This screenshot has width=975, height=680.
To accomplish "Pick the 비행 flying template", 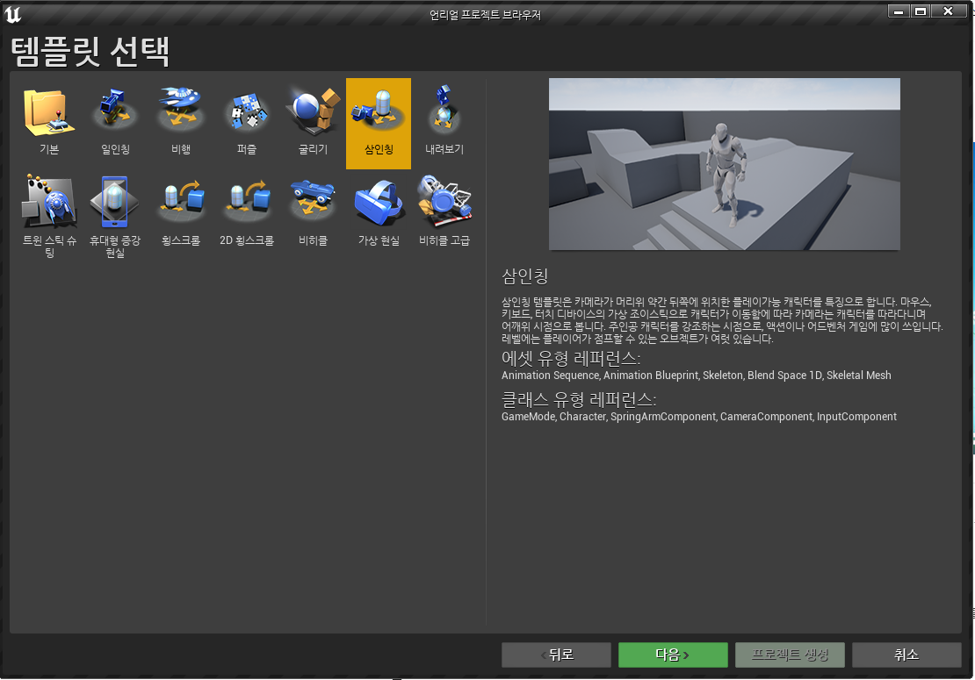I will click(181, 123).
